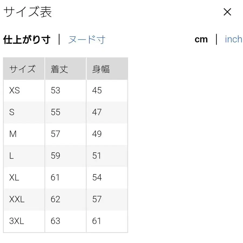Select cm as the measurement unit
The height and width of the screenshot is (243, 243).
coord(201,39)
